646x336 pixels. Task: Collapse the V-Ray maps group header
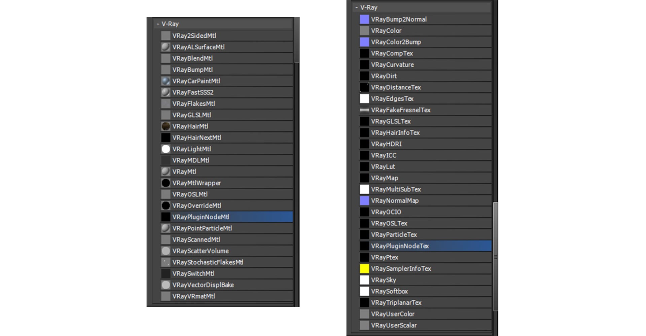[x=357, y=7]
